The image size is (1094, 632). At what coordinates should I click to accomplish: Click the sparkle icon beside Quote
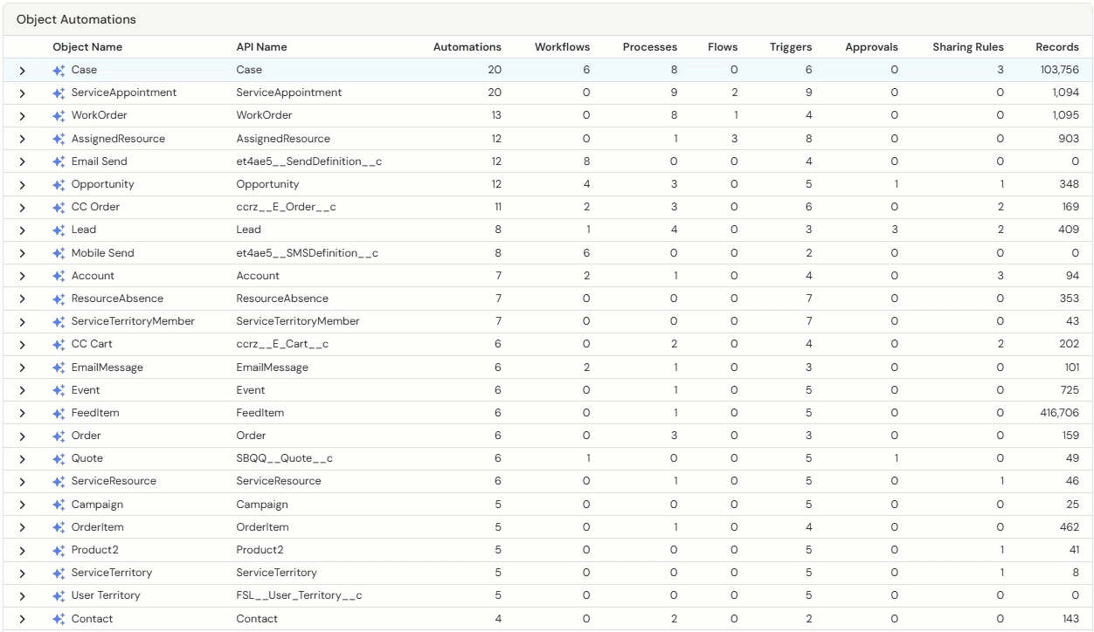tap(59, 458)
